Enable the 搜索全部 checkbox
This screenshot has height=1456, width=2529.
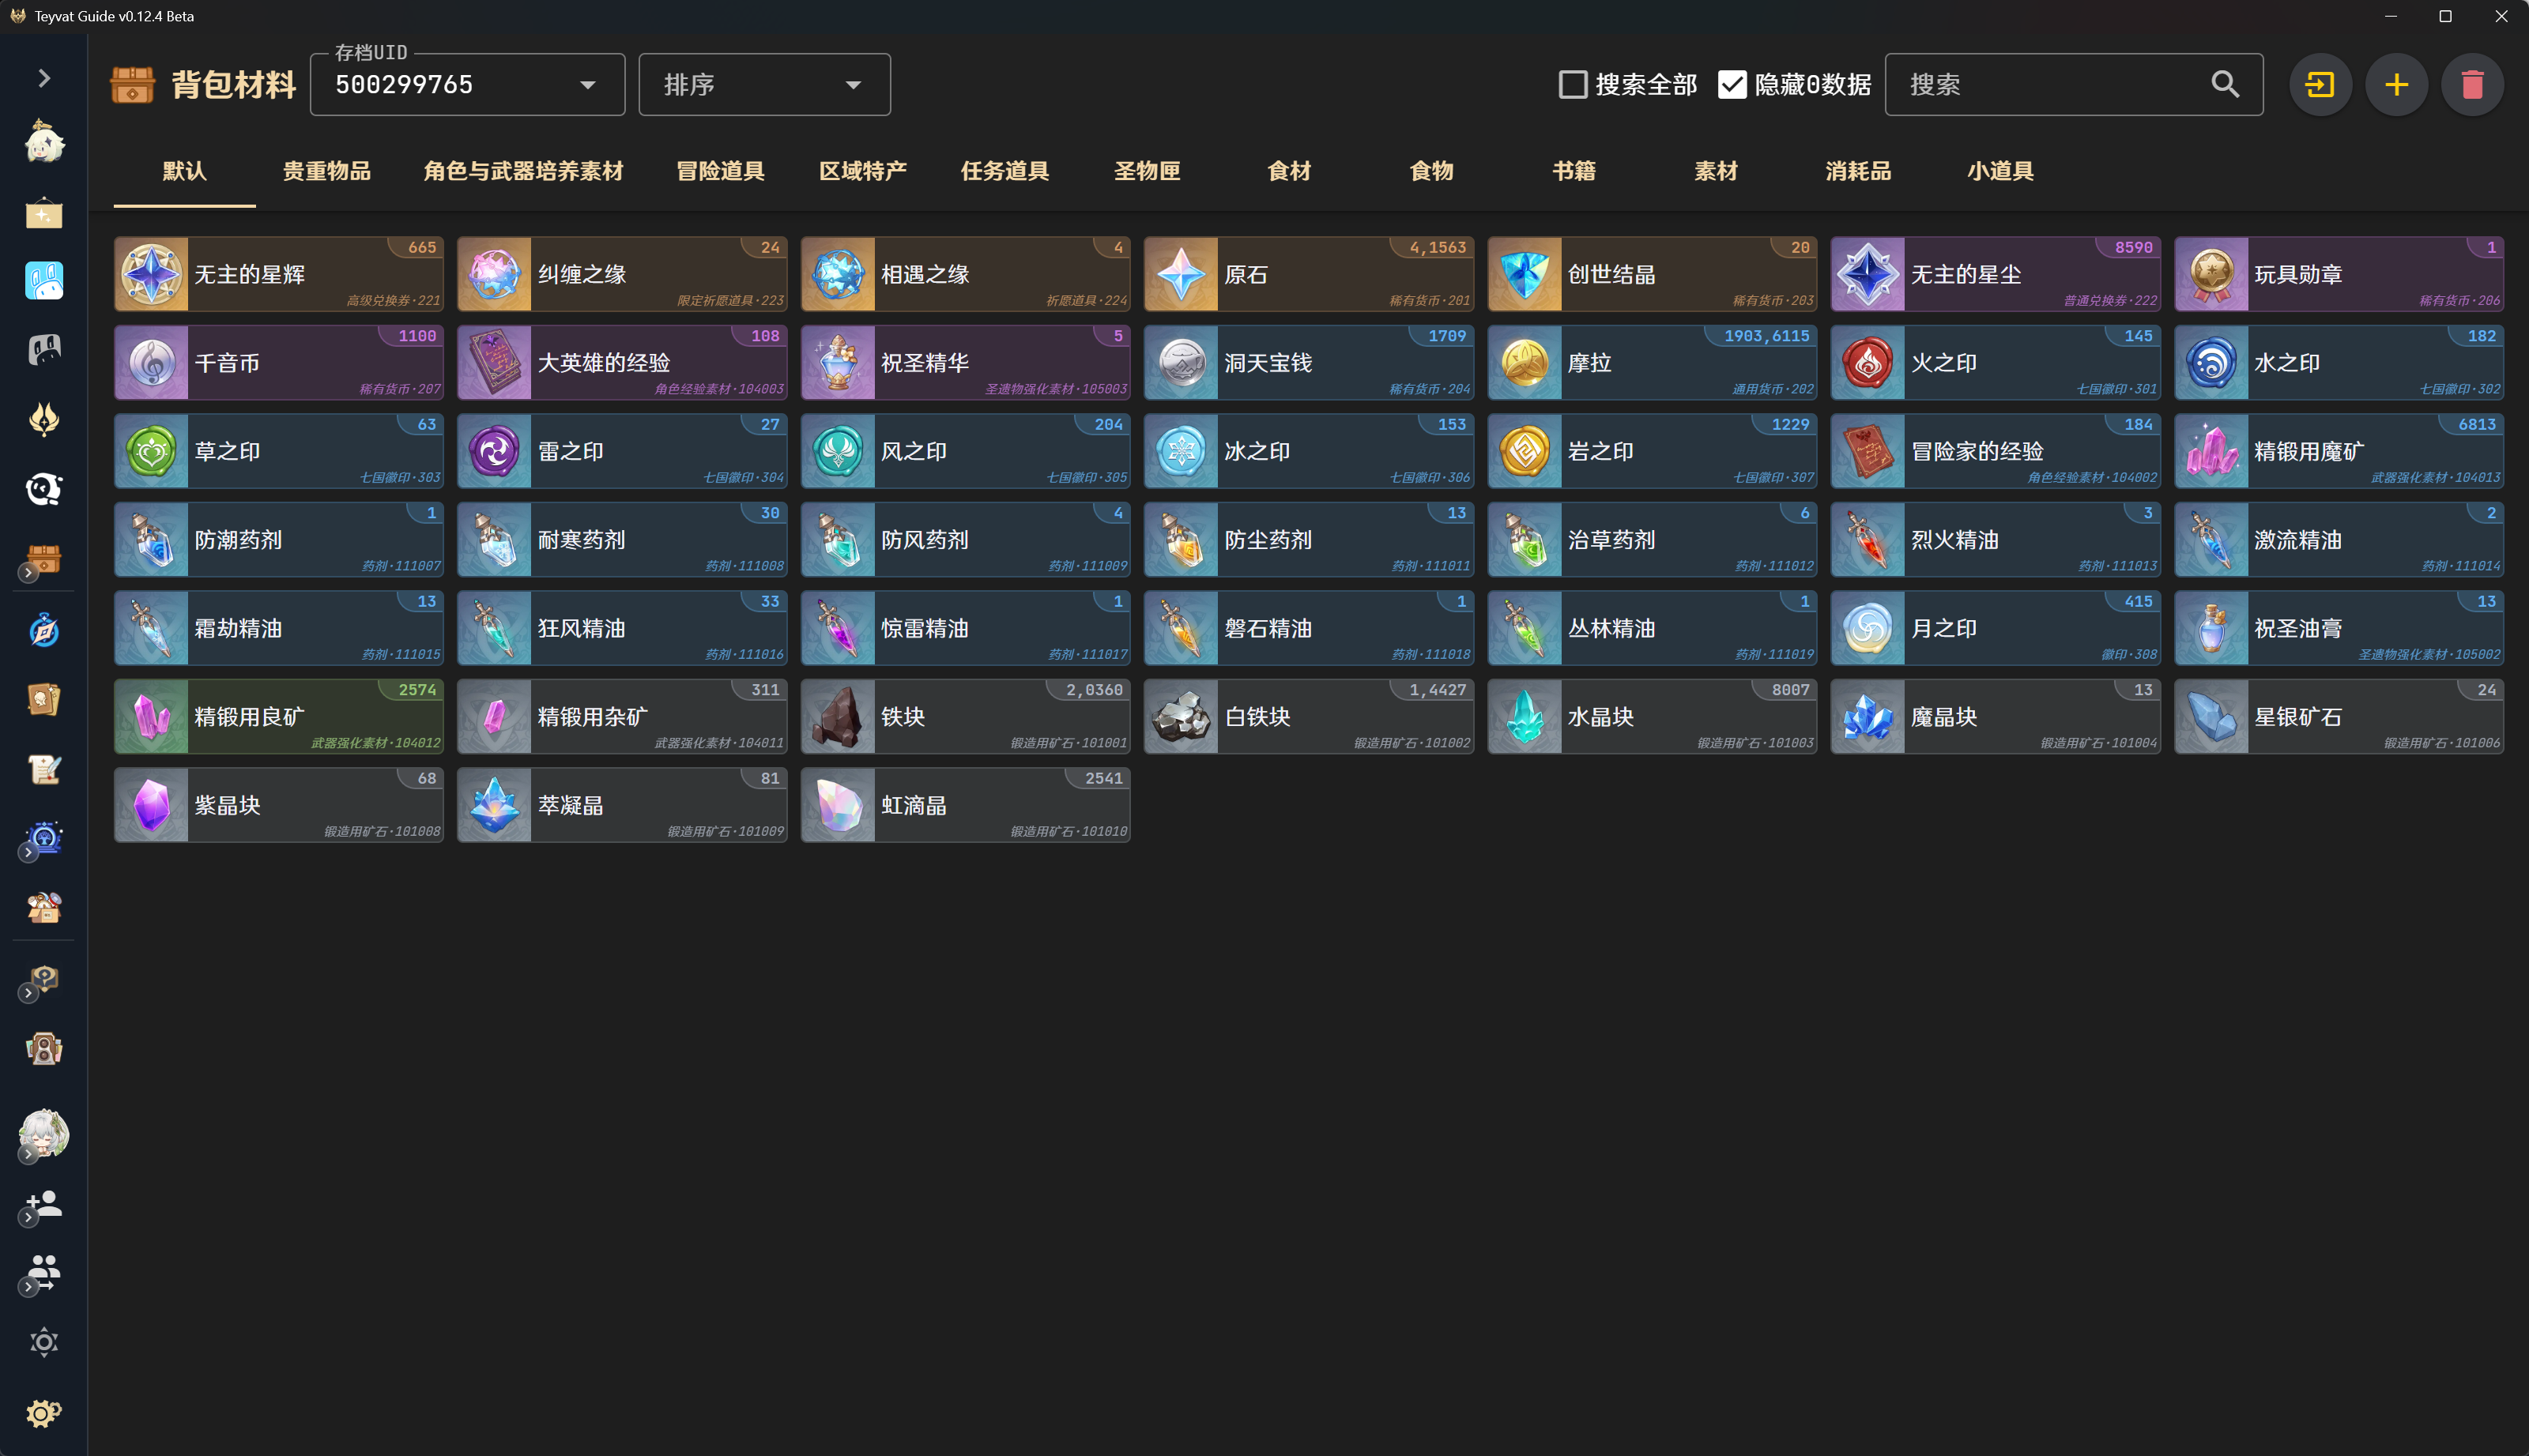coord(1573,85)
